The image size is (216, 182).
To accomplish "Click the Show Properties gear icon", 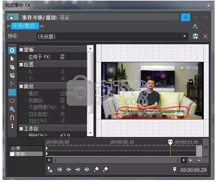I will [12, 50].
